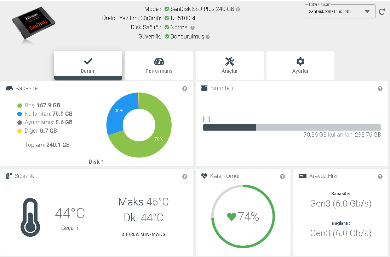Click the 70% green donut segment
Viewport: 390px width, 257px height.
159,139
